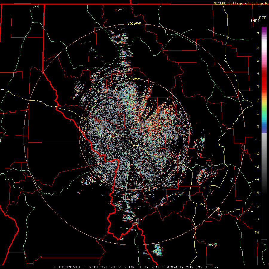
Task: Click the 2 value on the dB scale
Action: [x=258, y=100]
